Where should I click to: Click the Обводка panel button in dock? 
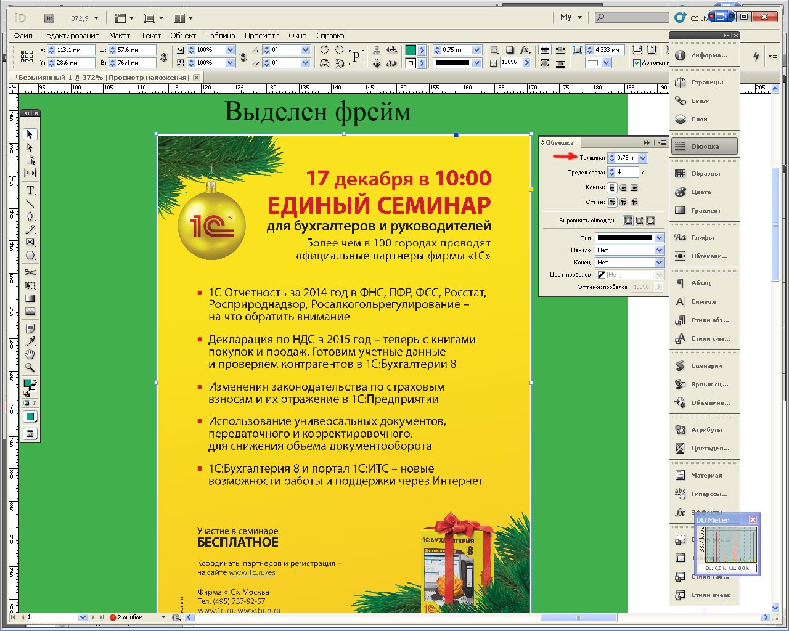point(704,146)
